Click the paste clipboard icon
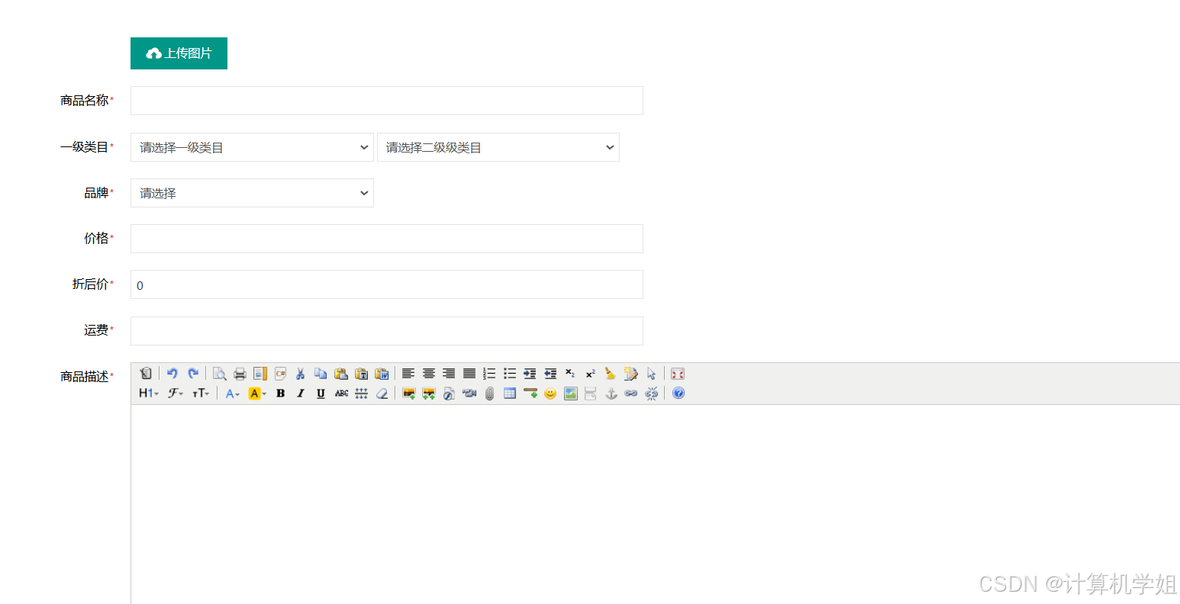 341,374
